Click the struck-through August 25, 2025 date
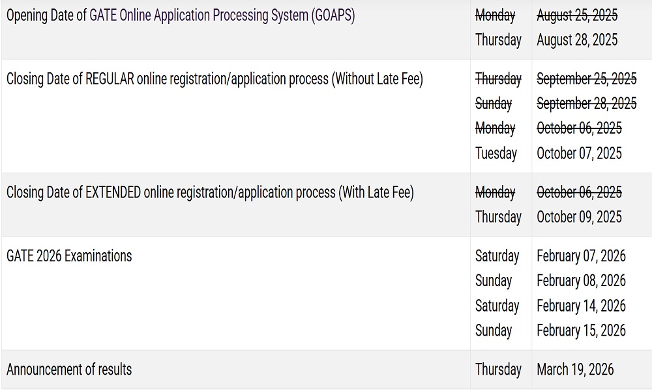The image size is (652, 391). click(576, 16)
